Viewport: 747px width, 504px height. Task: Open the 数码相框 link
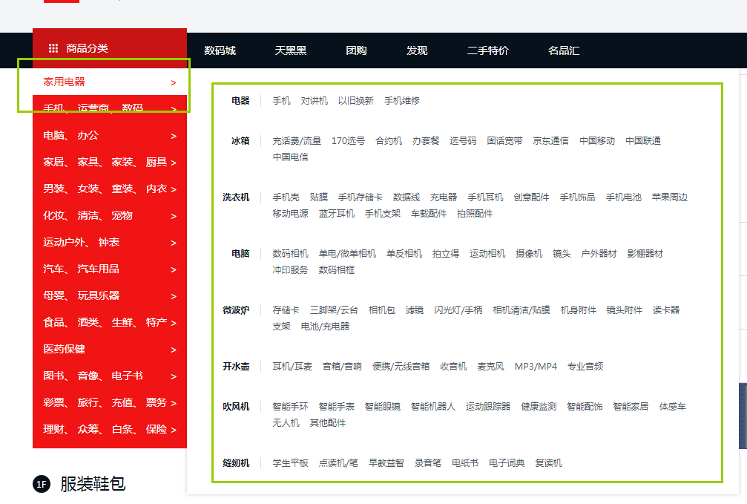click(x=336, y=270)
